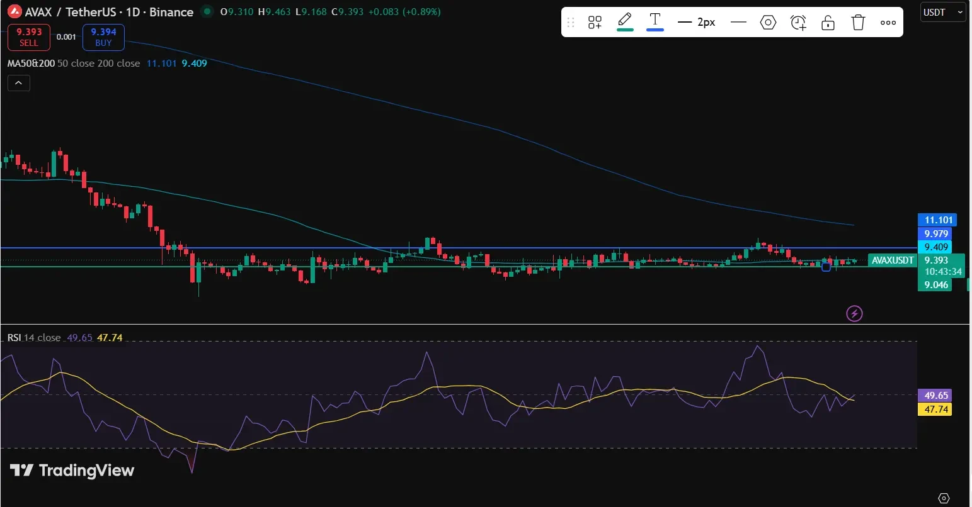Click the 11.101 price axis label

pyautogui.click(x=939, y=220)
